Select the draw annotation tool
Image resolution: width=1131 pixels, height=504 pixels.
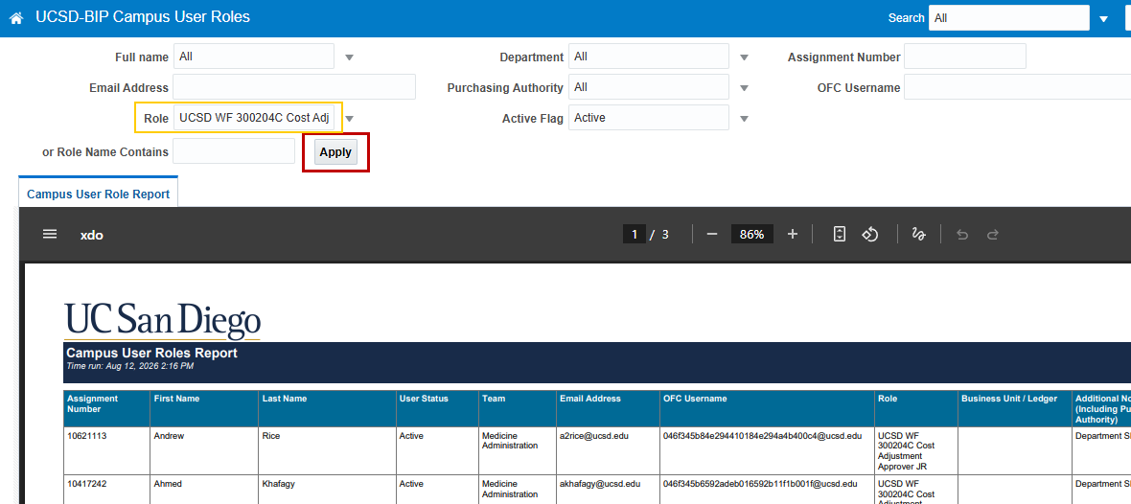919,235
